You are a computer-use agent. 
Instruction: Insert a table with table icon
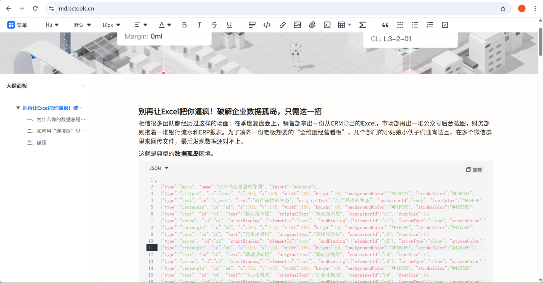(341, 25)
